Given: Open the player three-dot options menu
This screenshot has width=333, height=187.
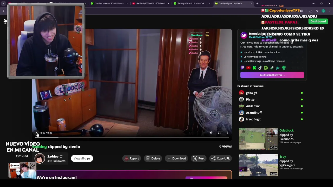Looking at the screenshot, I should click(x=228, y=133).
